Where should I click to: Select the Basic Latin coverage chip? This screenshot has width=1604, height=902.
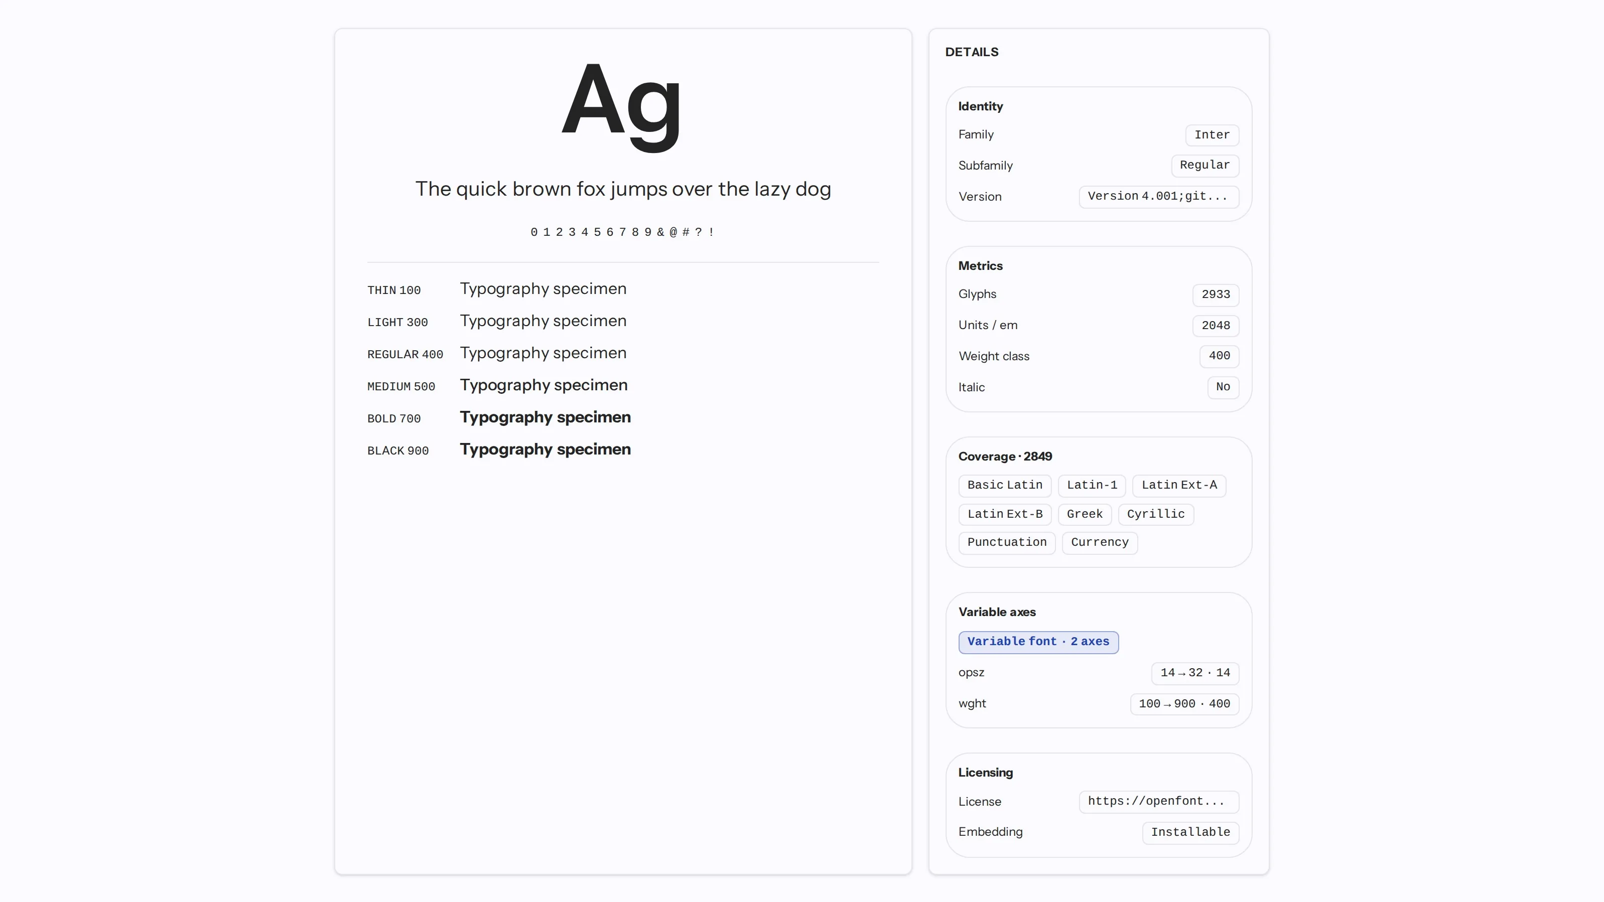(x=1004, y=486)
